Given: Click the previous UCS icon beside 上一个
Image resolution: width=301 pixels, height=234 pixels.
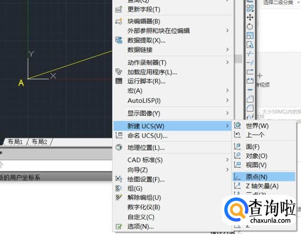Looking at the screenshot, I should tap(237, 135).
